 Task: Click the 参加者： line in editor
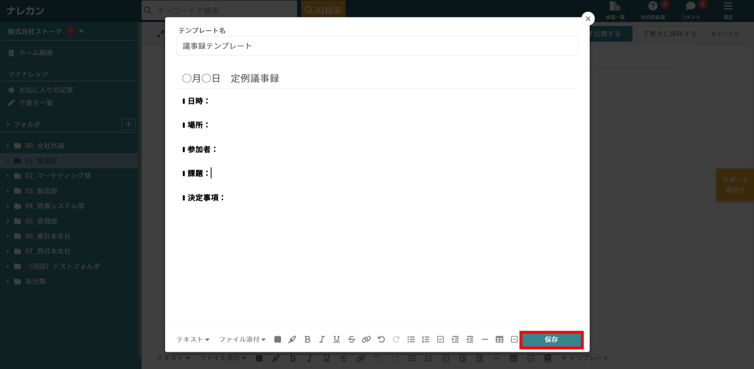[199, 149]
